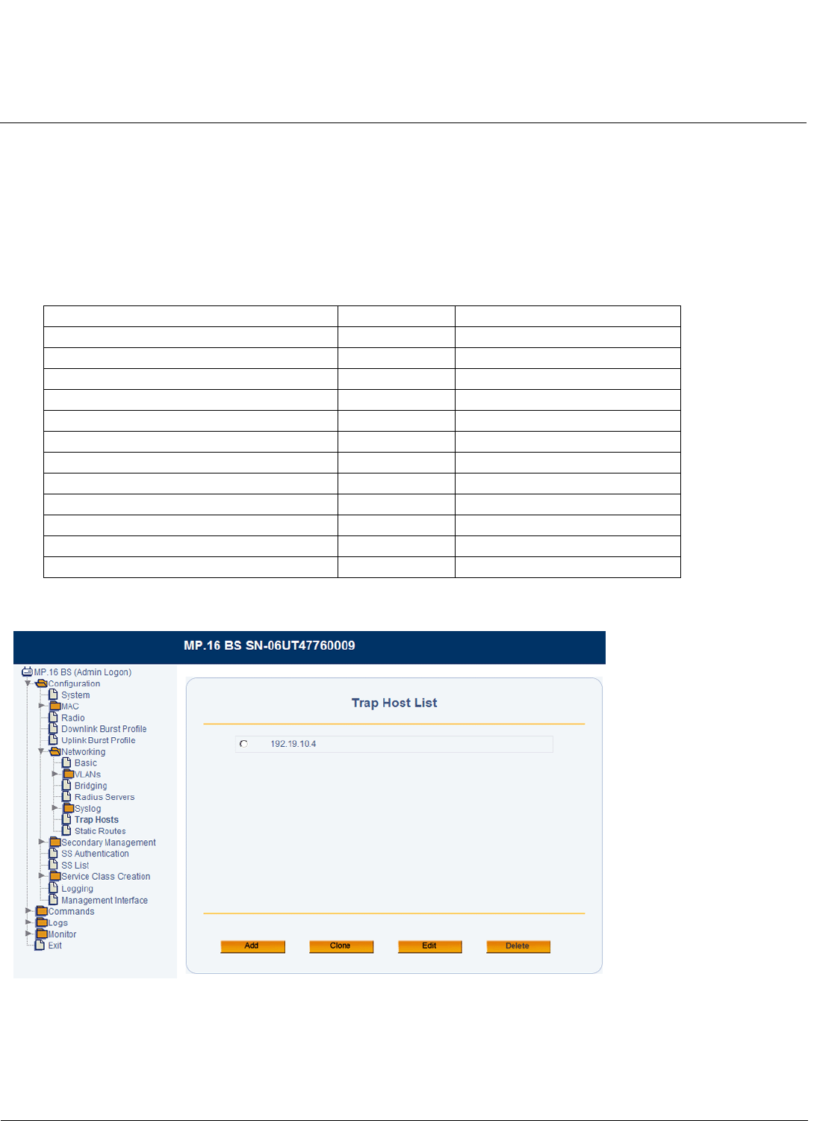Open the Basic networking label

coord(86,763)
